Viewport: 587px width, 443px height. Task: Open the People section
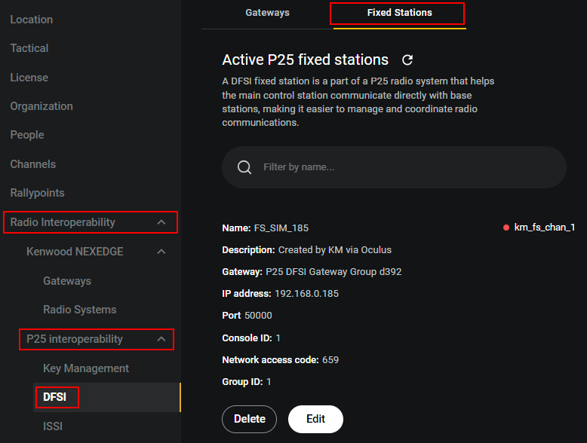(x=27, y=135)
